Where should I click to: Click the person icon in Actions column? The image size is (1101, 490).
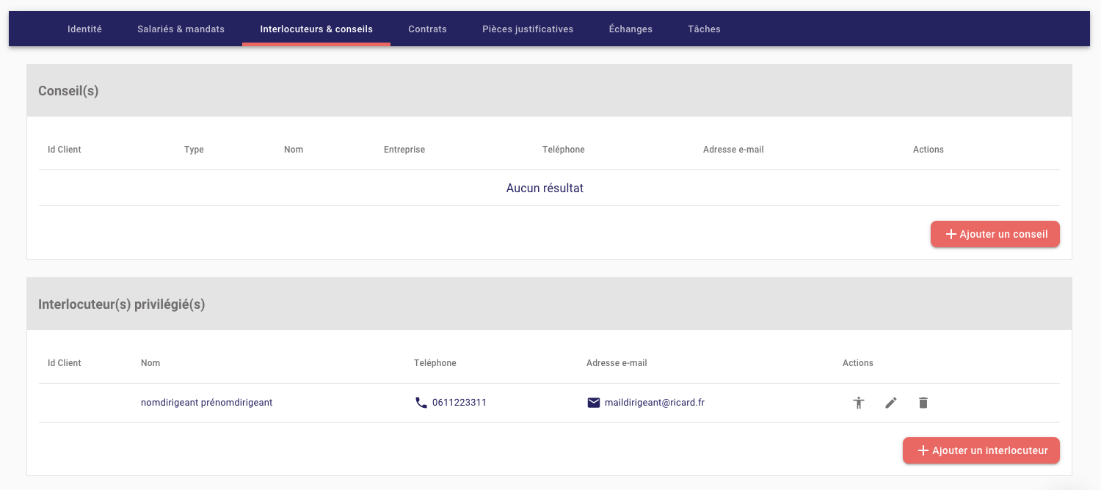coord(859,403)
